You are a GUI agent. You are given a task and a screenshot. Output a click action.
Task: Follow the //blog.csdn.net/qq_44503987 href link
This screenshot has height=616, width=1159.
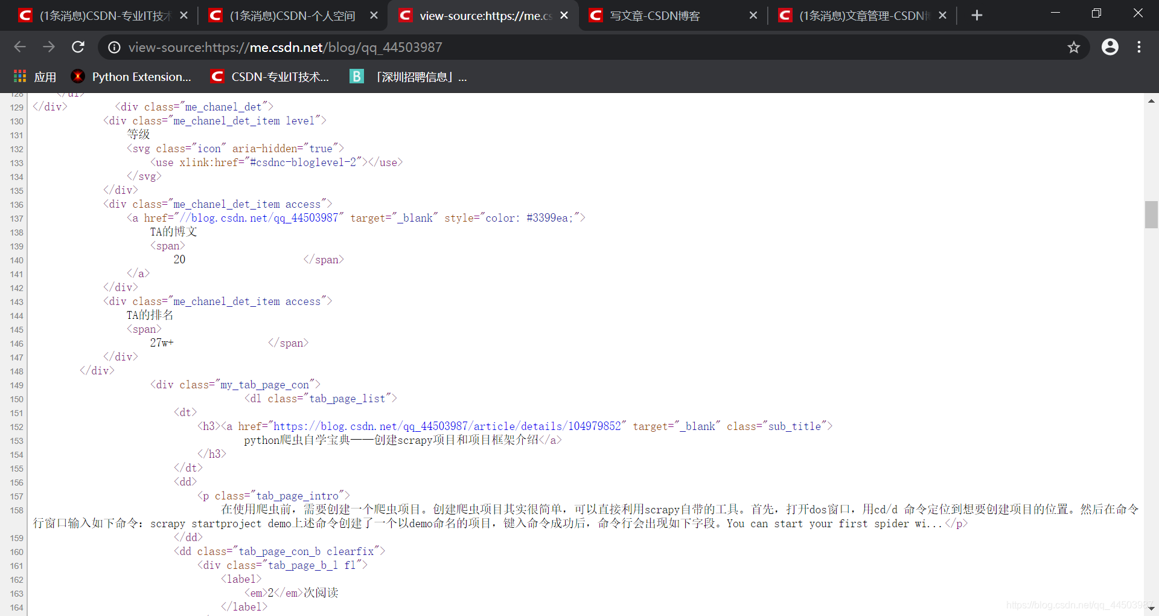260,218
